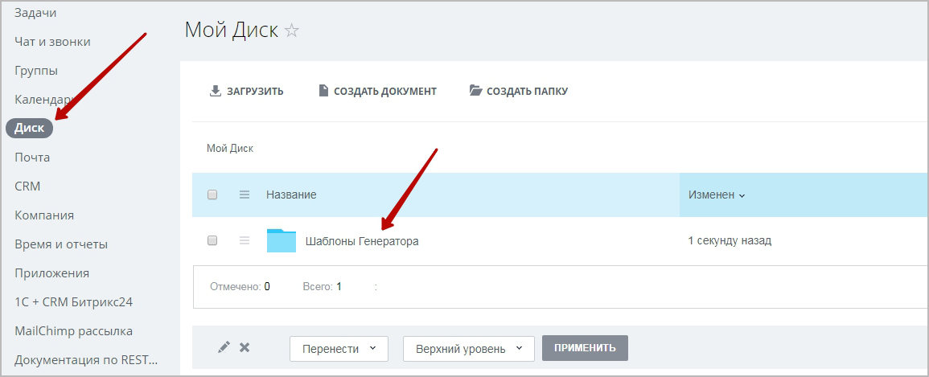Click the '1 секунду назад' modified cell
This screenshot has height=377, width=929.
coord(730,241)
